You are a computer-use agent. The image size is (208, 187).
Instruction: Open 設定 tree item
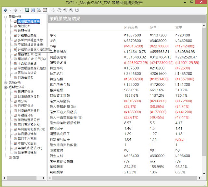point(16,157)
